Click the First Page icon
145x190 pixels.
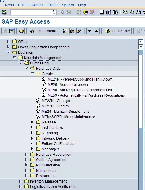pyautogui.click(x=125, y=12)
